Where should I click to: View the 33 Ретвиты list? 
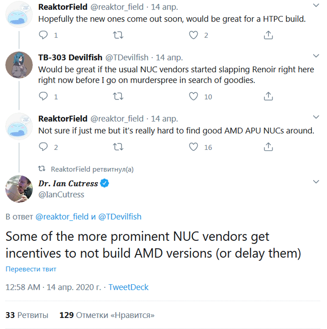tap(27, 315)
